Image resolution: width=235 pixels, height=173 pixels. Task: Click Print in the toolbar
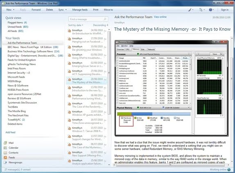click(96, 10)
